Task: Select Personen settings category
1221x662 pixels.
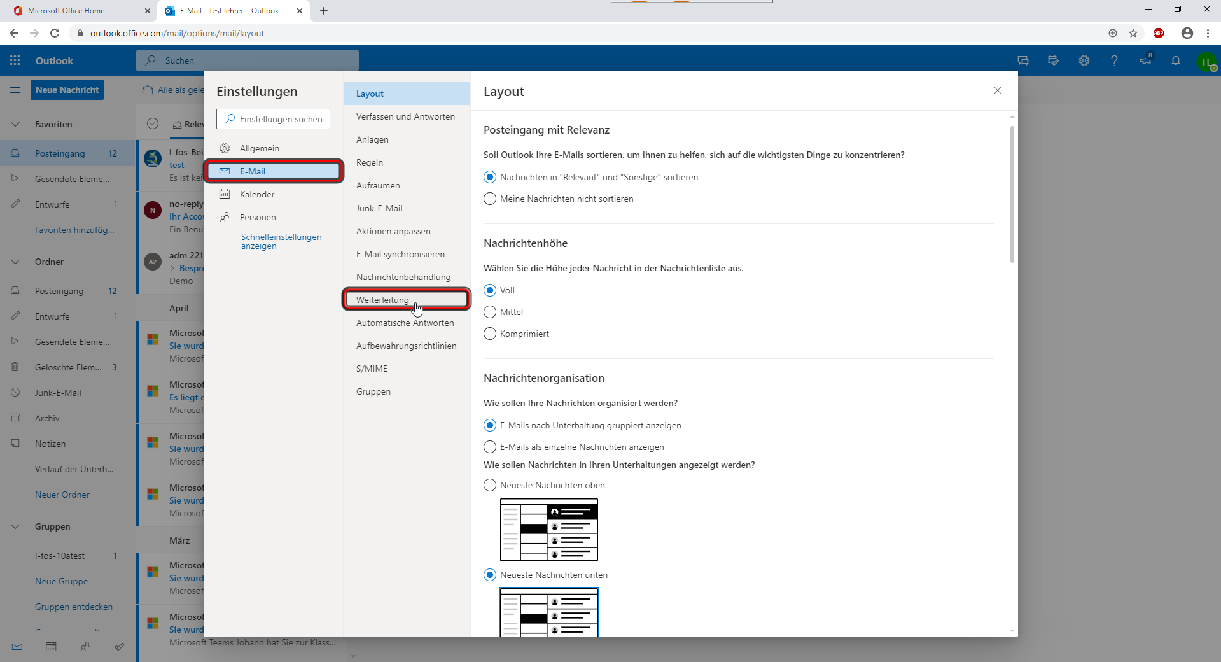Action: tap(257, 216)
